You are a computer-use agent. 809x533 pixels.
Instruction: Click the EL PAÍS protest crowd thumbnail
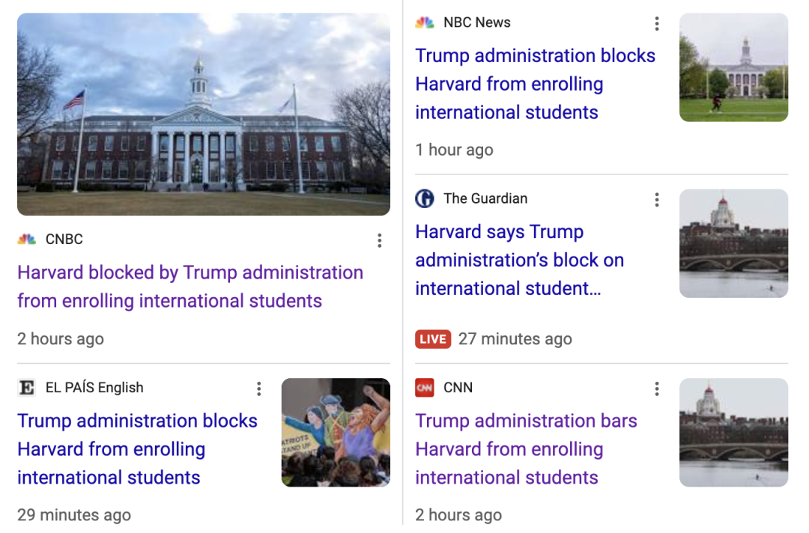[336, 433]
